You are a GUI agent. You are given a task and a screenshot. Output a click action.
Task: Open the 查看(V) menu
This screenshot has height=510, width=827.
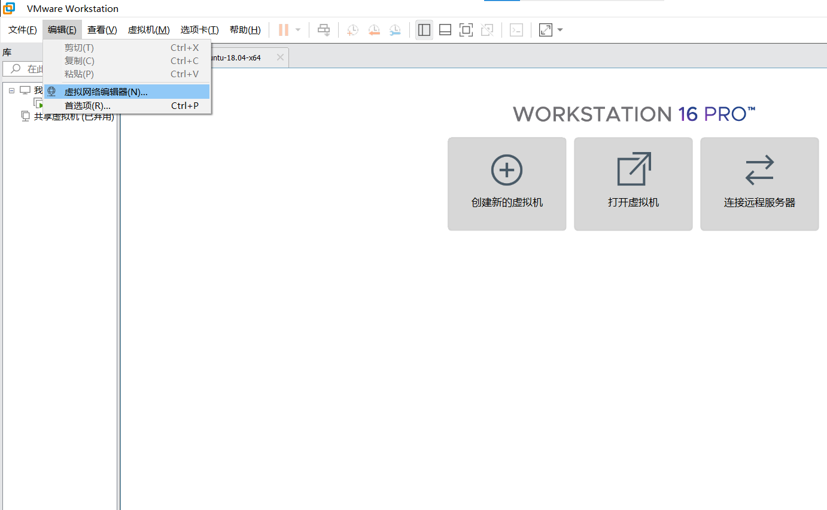[x=102, y=30]
